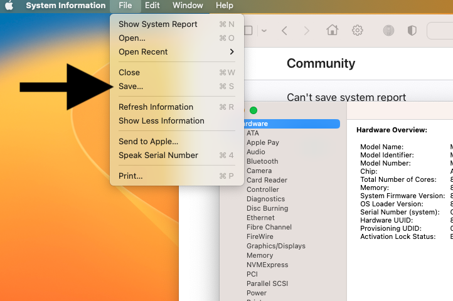This screenshot has width=453, height=301.
Task: Select Ethernet in sidebar
Action: click(260, 218)
